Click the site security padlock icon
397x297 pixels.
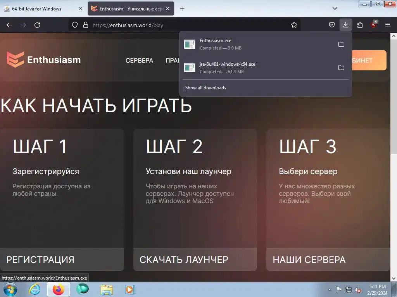86,25
